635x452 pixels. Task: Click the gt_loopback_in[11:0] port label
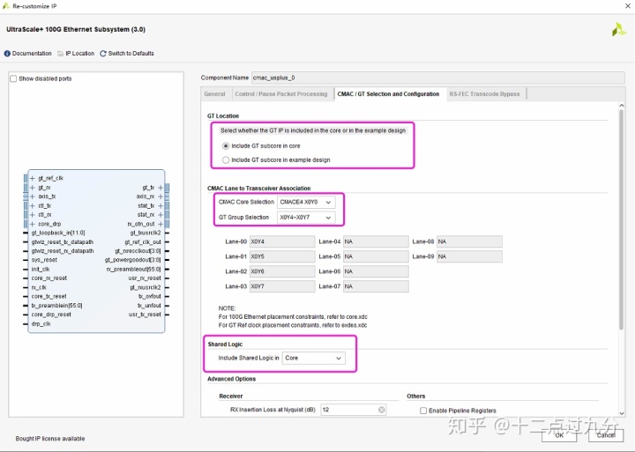point(58,233)
